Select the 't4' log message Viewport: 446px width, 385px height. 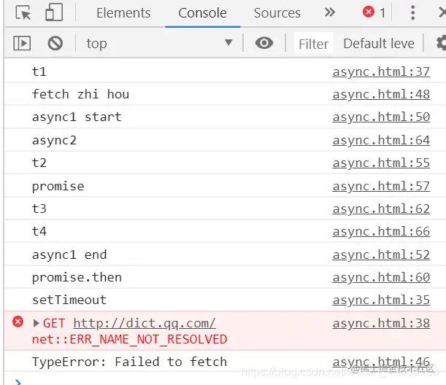(x=39, y=232)
